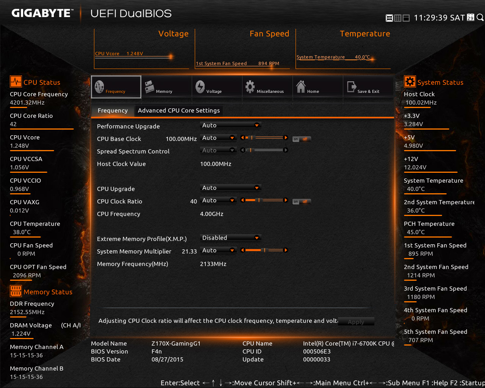
Task: Click the System Memory Multiplier slider handle
Action: pos(265,250)
